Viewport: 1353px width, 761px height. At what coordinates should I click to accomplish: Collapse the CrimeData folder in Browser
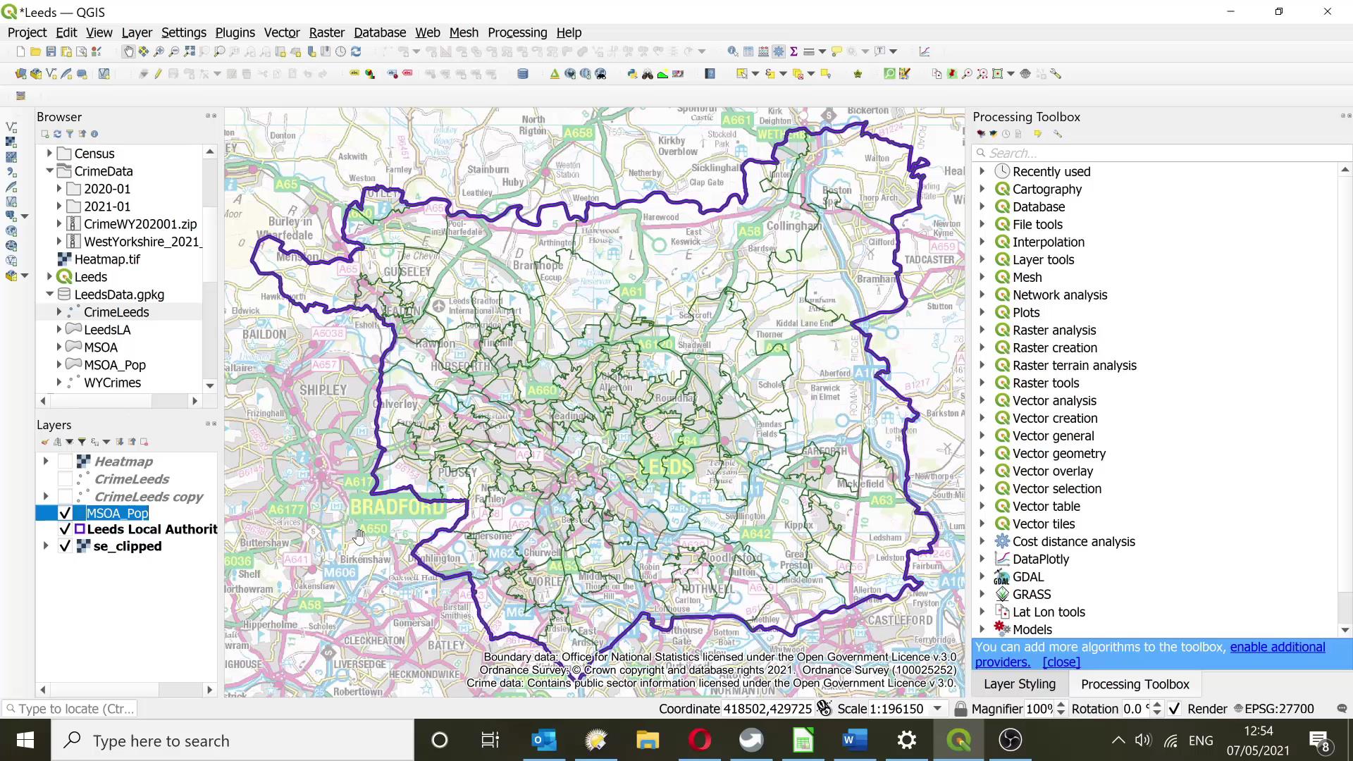49,171
